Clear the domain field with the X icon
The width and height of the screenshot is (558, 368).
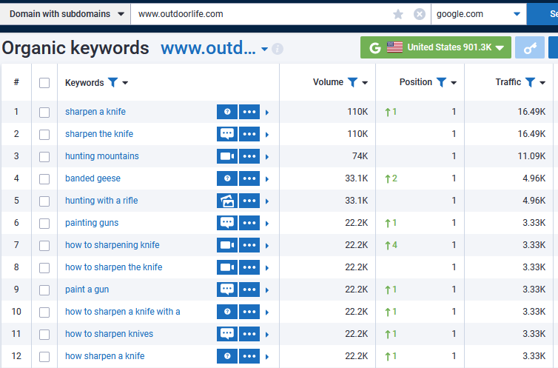[x=419, y=14]
